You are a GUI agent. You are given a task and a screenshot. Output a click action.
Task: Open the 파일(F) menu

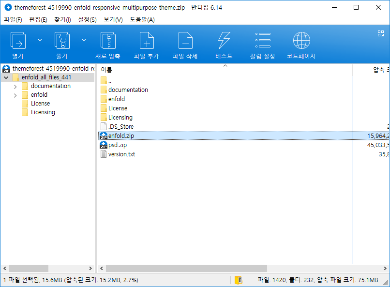13,20
